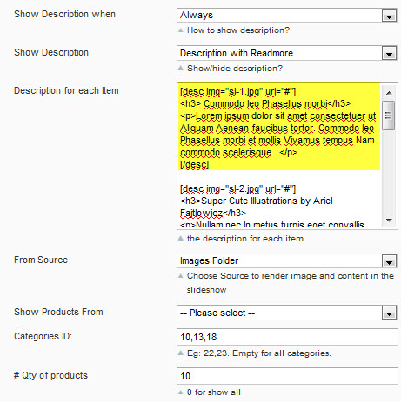Open the 'From Source' Images Folder dropdown
The image size is (401, 402).
point(287,260)
